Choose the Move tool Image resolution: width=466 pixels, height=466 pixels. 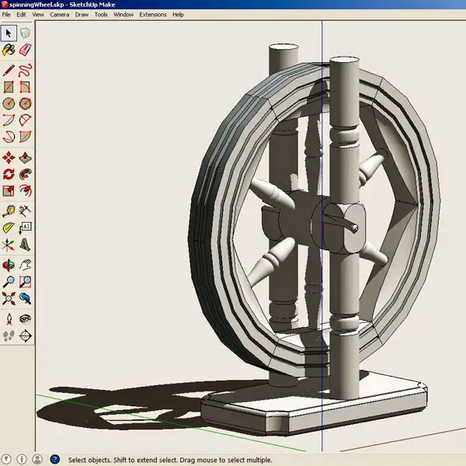9,157
